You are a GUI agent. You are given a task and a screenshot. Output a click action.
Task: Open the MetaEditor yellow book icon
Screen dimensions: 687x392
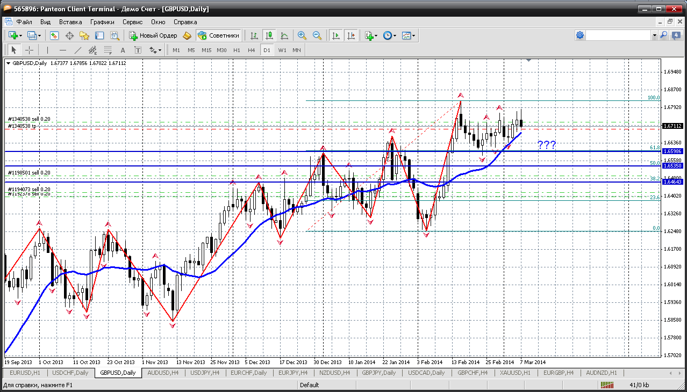tap(187, 35)
